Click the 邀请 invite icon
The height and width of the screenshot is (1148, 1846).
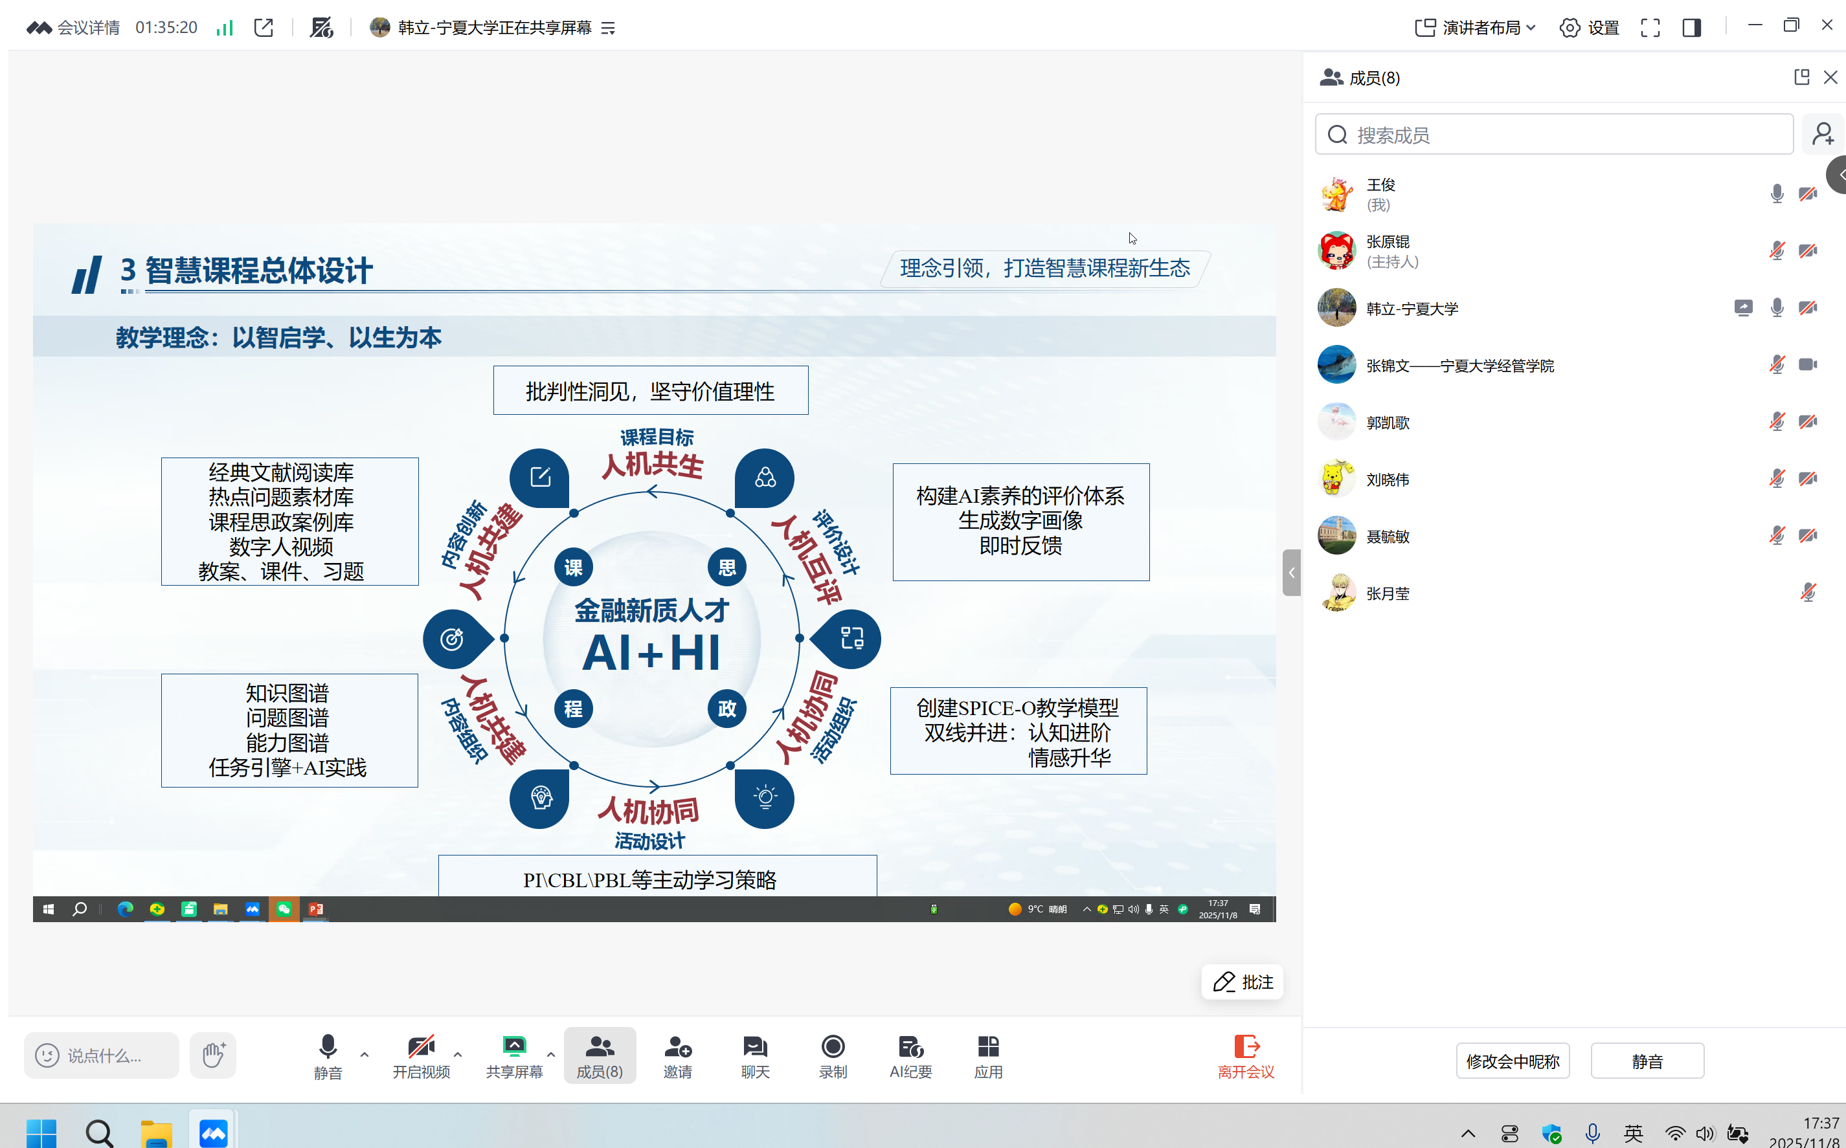click(x=677, y=1055)
